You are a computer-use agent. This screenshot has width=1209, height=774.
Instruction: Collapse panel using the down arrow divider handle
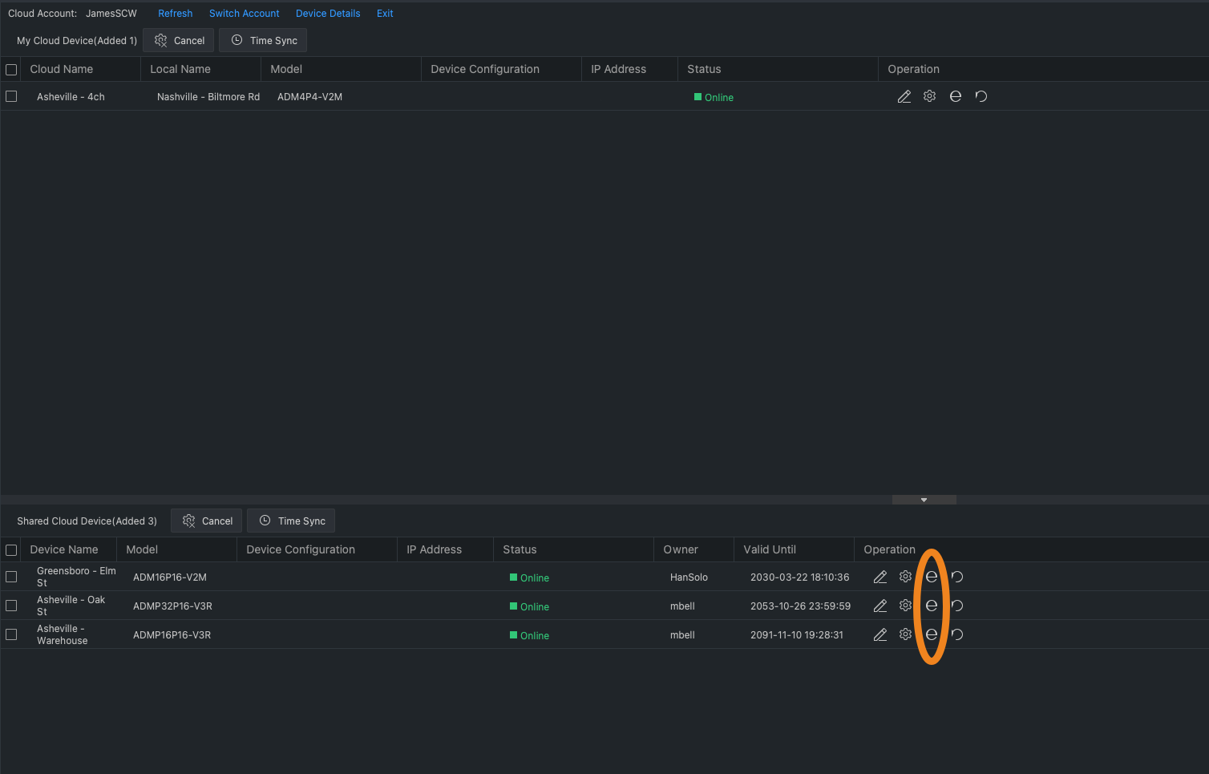[x=924, y=500]
